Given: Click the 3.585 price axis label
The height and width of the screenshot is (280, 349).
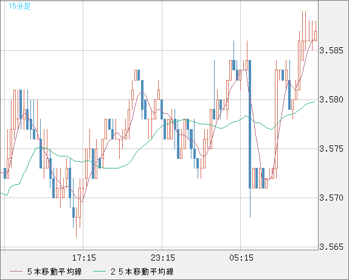Looking at the screenshot, I should pyautogui.click(x=331, y=50).
